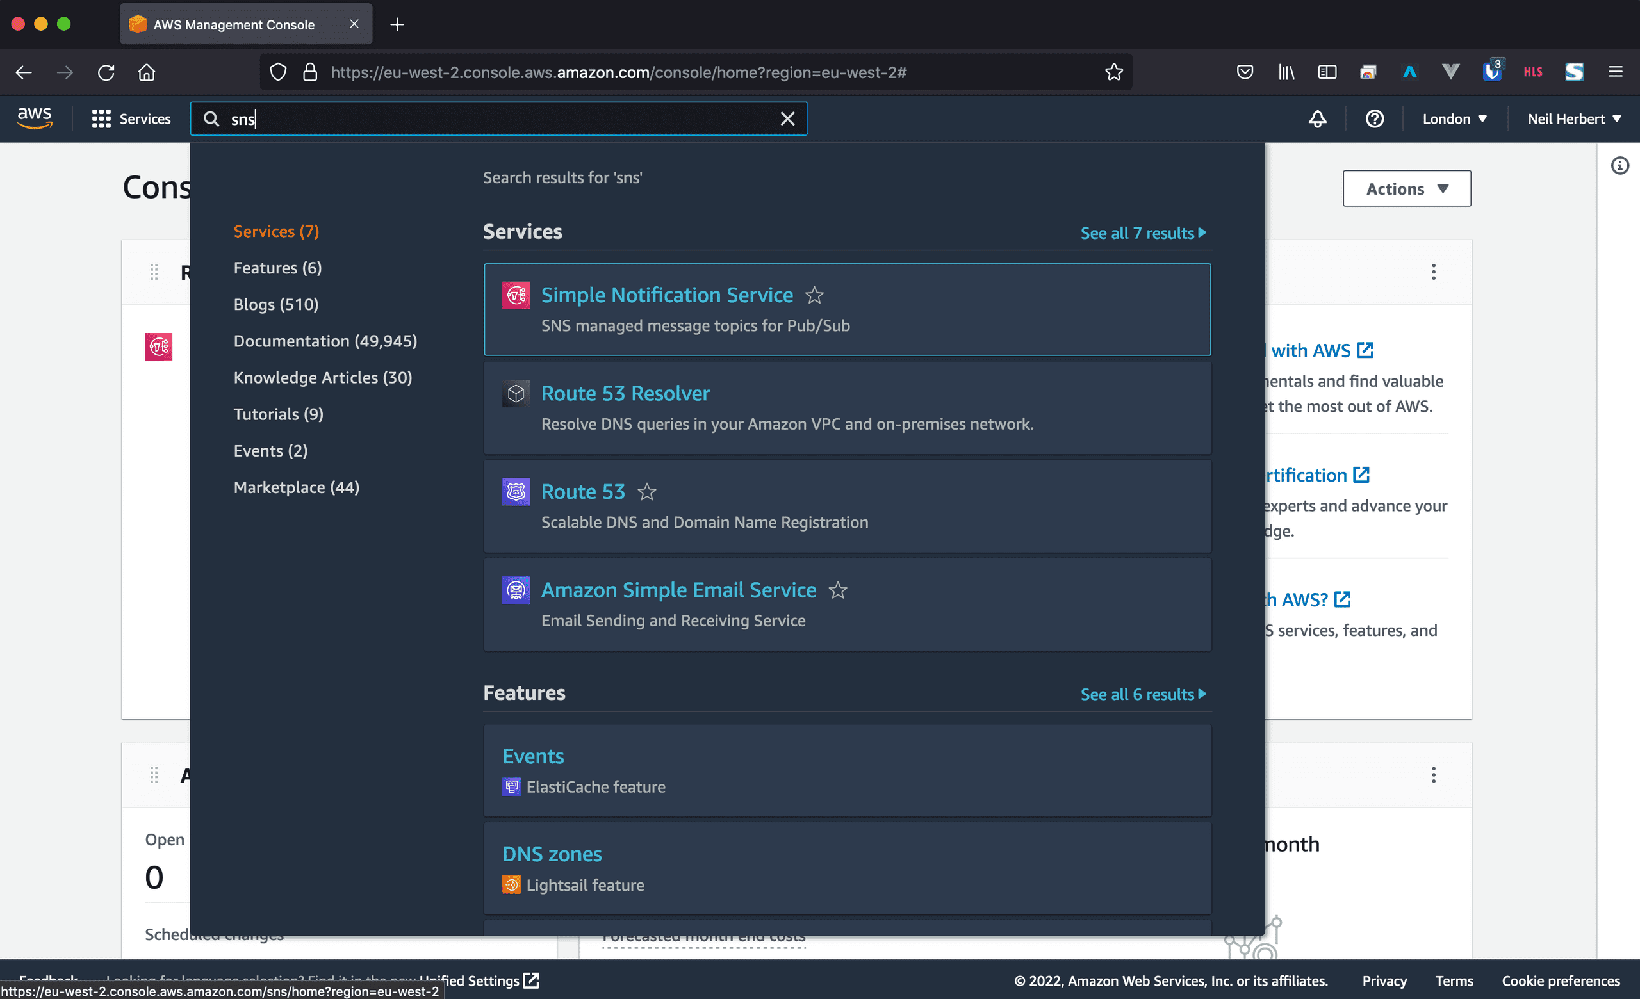Select Features (6) filter

pyautogui.click(x=277, y=268)
